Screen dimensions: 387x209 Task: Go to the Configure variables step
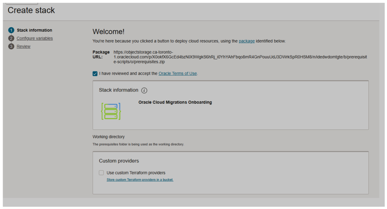click(35, 38)
